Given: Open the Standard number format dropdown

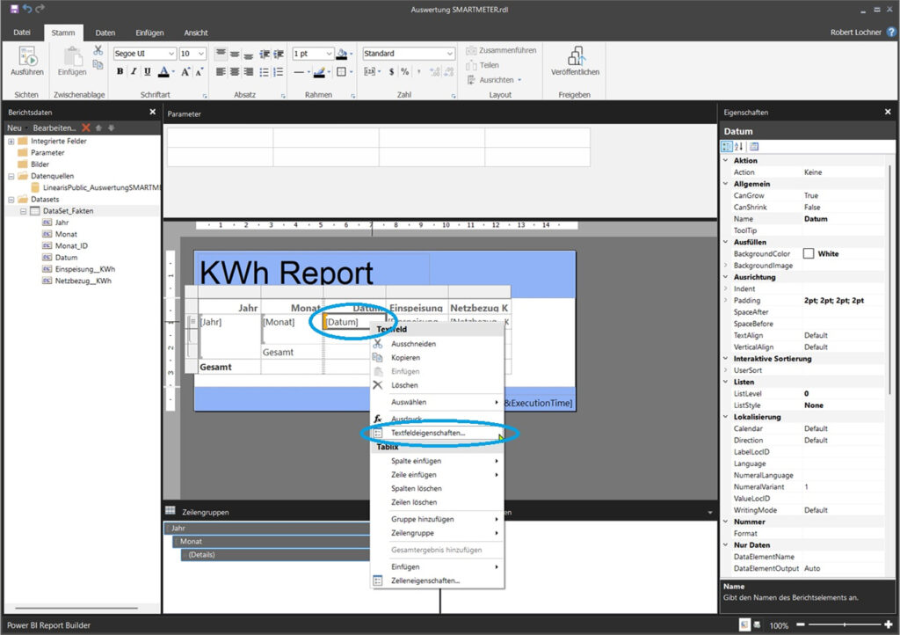Looking at the screenshot, I should (449, 54).
